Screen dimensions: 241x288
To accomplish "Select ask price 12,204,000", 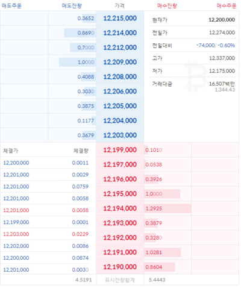I will (x=120, y=121).
